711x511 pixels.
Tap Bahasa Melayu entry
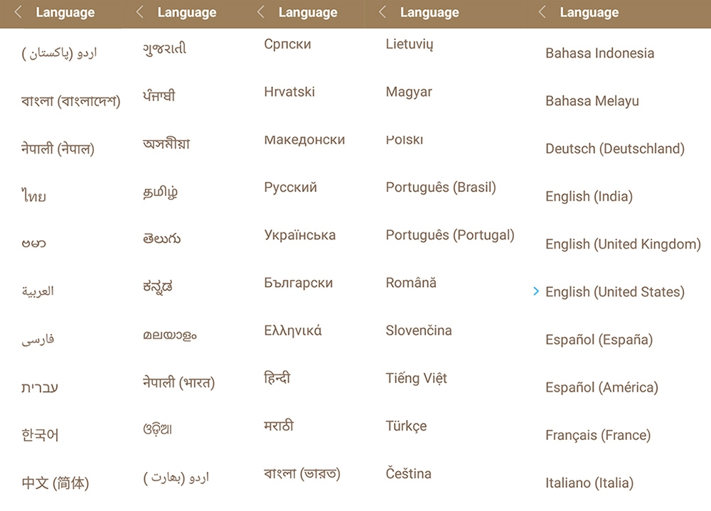592,101
